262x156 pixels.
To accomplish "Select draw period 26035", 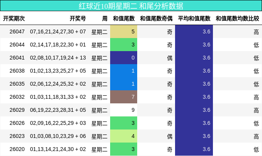I will (17, 84).
